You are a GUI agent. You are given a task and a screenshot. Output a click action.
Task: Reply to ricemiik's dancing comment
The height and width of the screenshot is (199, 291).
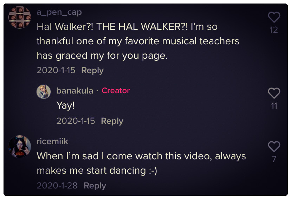95,186
